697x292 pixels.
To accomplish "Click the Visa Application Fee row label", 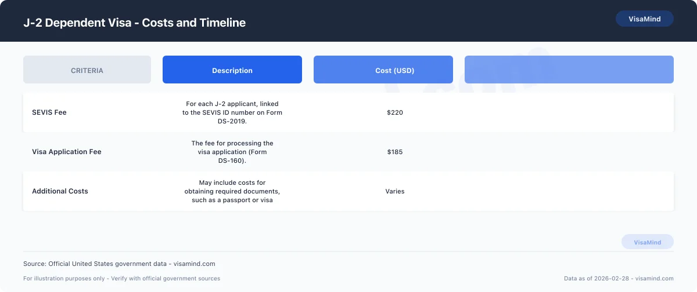I will click(x=67, y=152).
